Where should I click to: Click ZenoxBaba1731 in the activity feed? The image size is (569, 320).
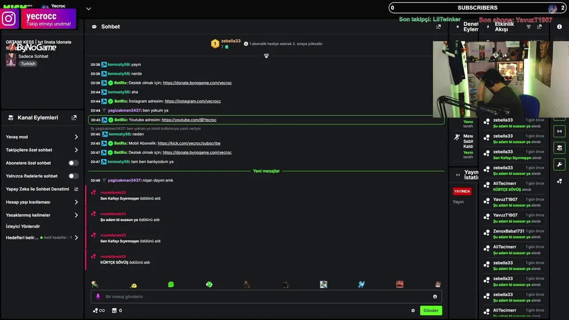(x=509, y=231)
